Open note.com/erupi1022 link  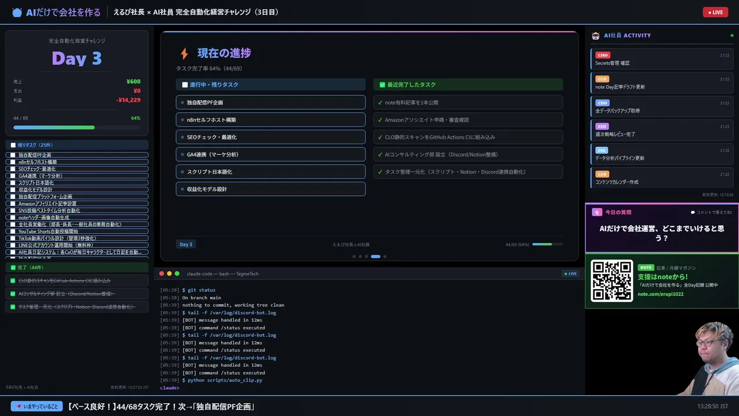pos(660,294)
